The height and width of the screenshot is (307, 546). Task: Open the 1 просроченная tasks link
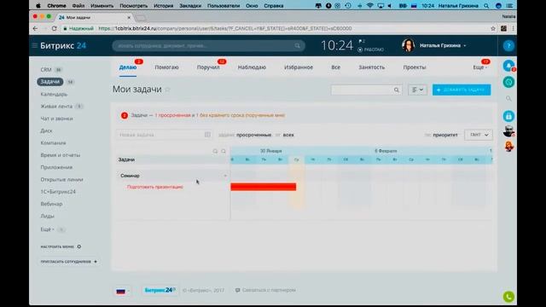(x=172, y=115)
